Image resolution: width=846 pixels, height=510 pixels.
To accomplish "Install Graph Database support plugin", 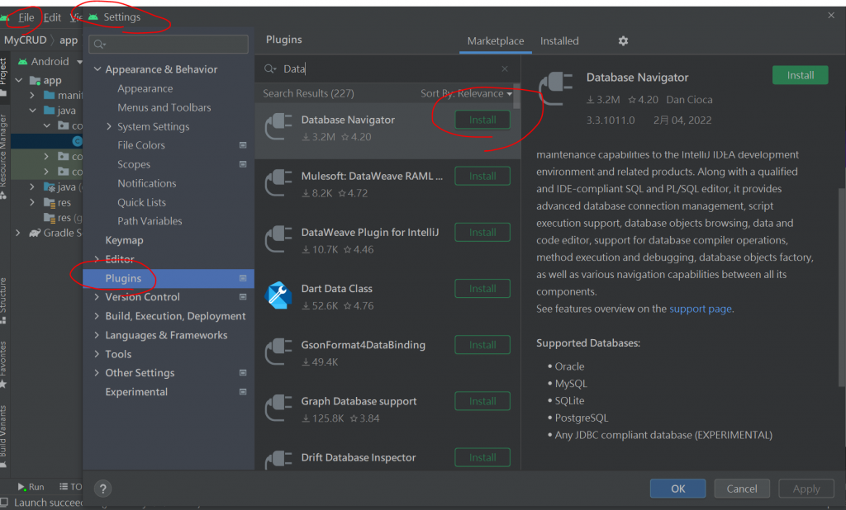I will [x=482, y=401].
